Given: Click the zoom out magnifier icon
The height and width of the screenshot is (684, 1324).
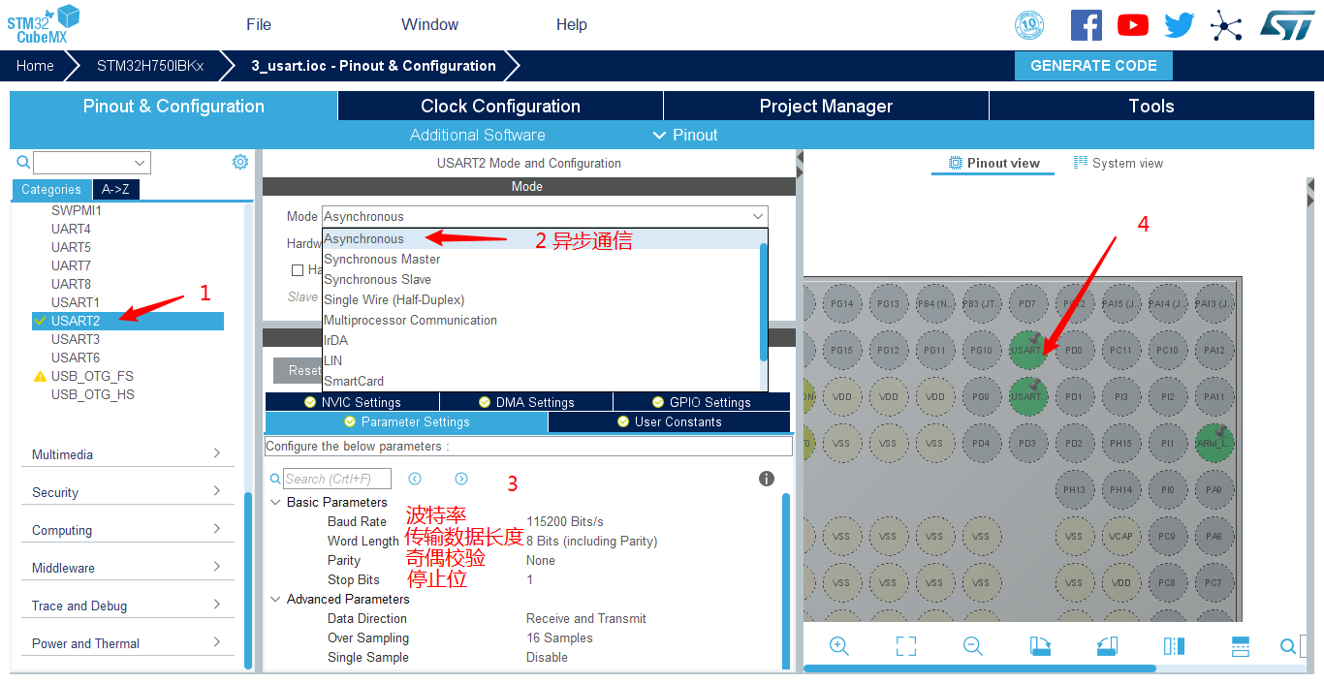Looking at the screenshot, I should tap(973, 646).
